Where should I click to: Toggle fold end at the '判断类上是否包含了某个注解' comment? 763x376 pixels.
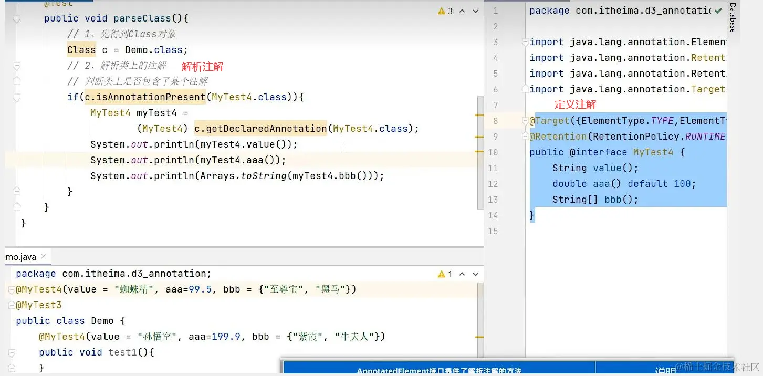tap(17, 82)
